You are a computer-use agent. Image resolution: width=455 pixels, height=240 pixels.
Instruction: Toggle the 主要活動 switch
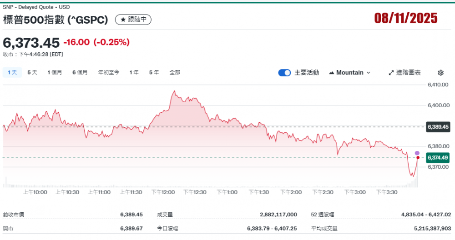click(284, 73)
